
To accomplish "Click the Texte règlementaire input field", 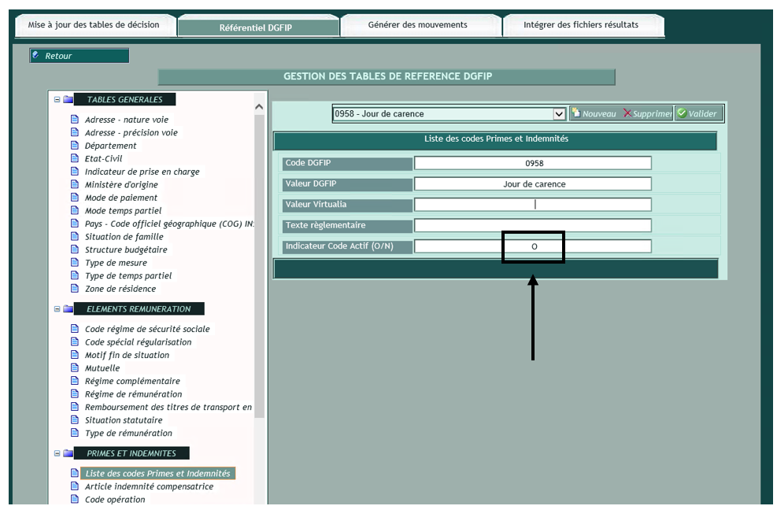I will [x=533, y=226].
